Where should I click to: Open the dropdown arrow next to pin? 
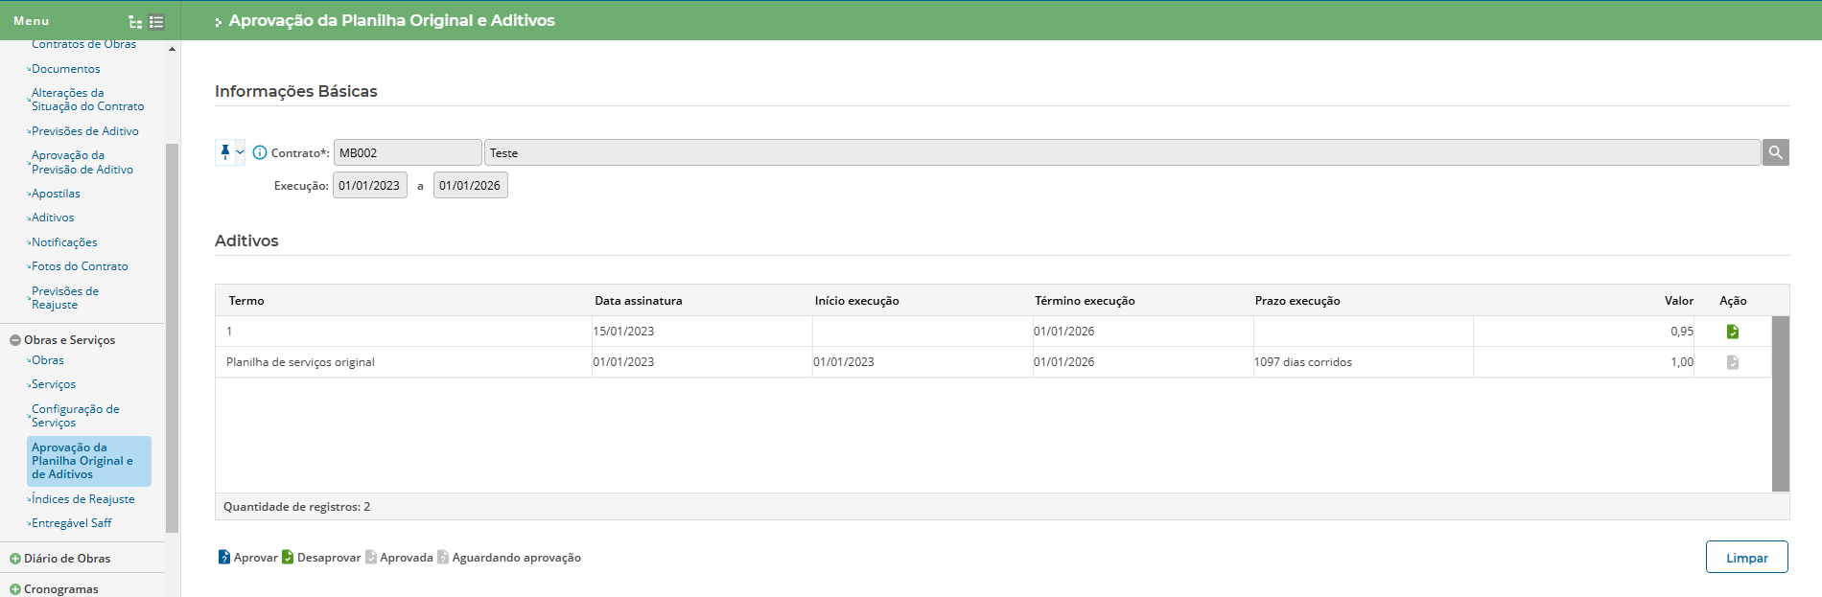[x=240, y=152]
